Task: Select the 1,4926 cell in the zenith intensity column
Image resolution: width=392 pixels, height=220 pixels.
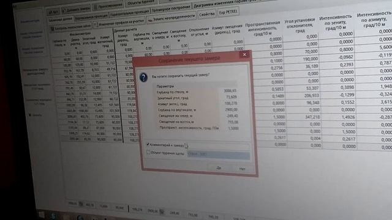Action: coord(348,117)
